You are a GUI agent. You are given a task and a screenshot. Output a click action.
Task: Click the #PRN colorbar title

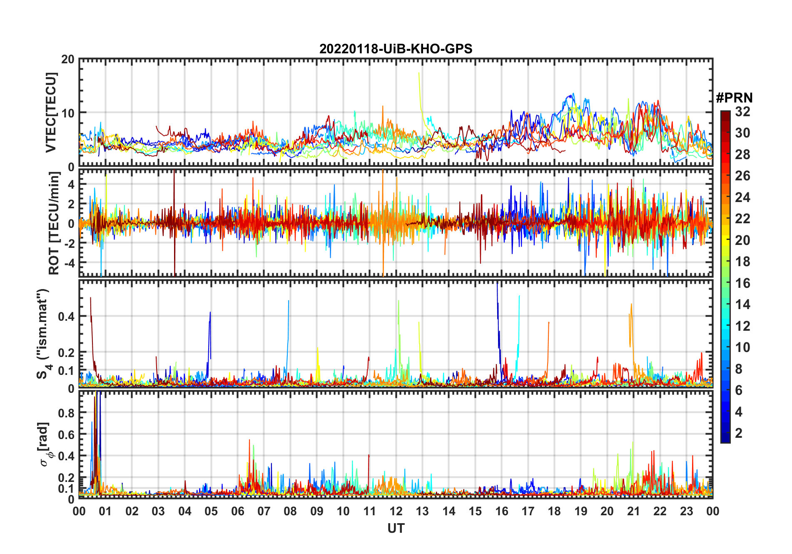[x=734, y=97]
